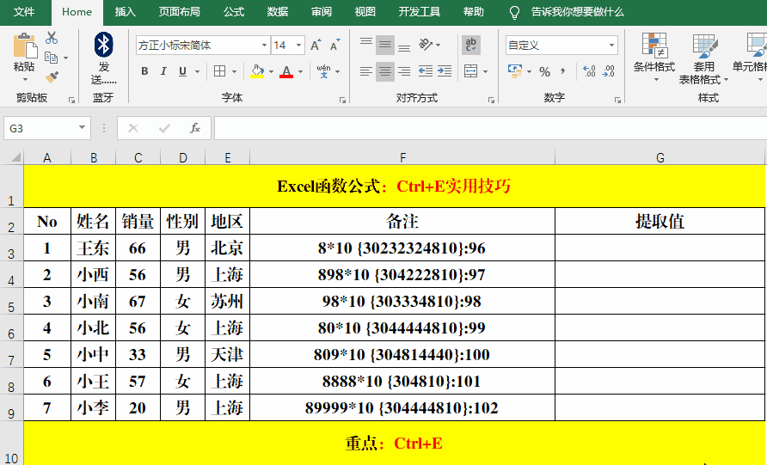Screen dimensions: 767x465
Task: Switch to the 开发工具 tab
Action: tap(420, 12)
